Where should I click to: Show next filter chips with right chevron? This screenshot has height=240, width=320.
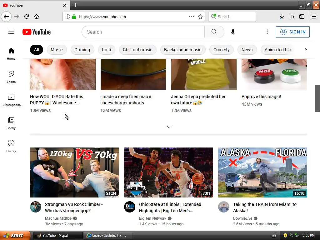306,50
